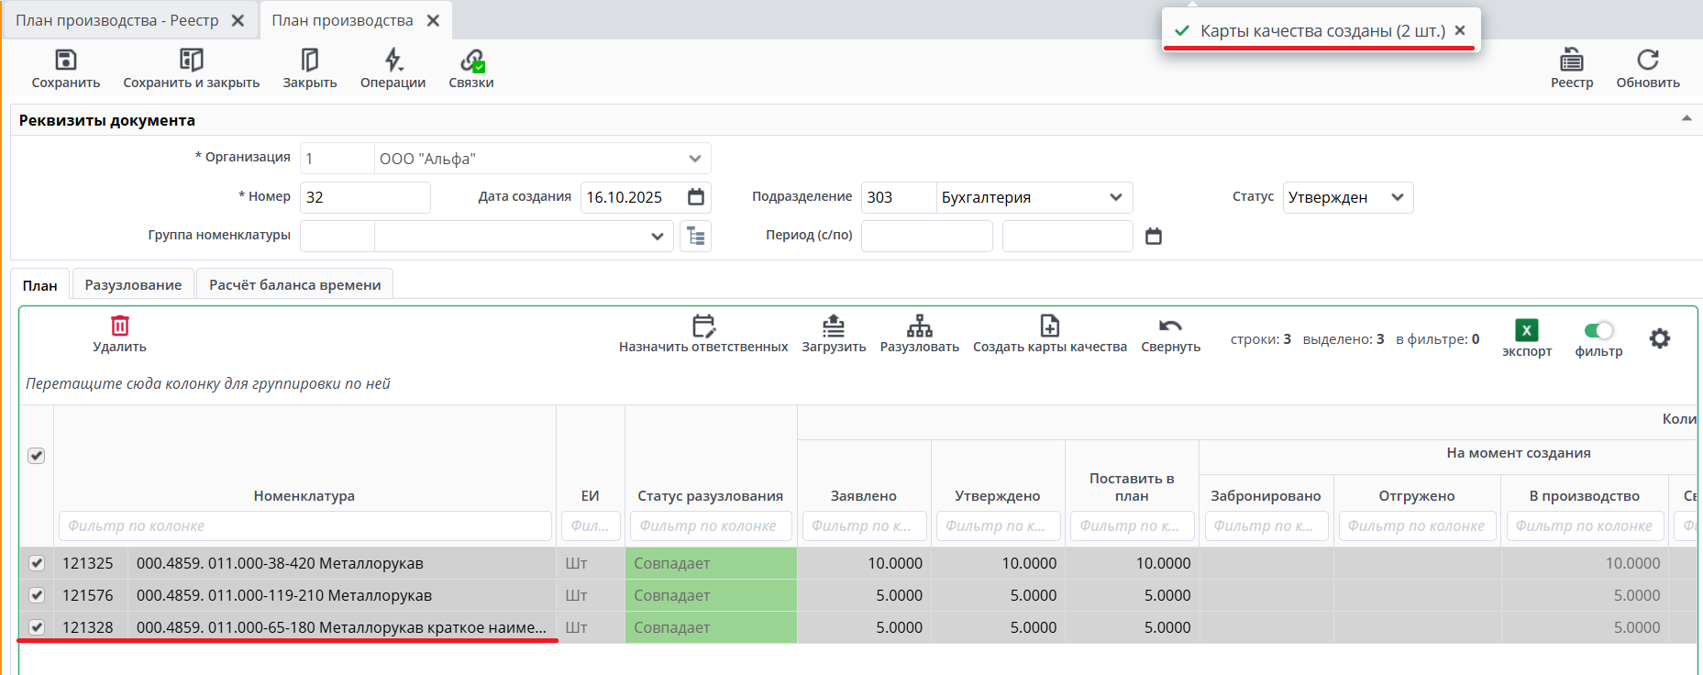Expand the Организация dropdown
Image resolution: width=1703 pixels, height=675 pixels.
(695, 159)
